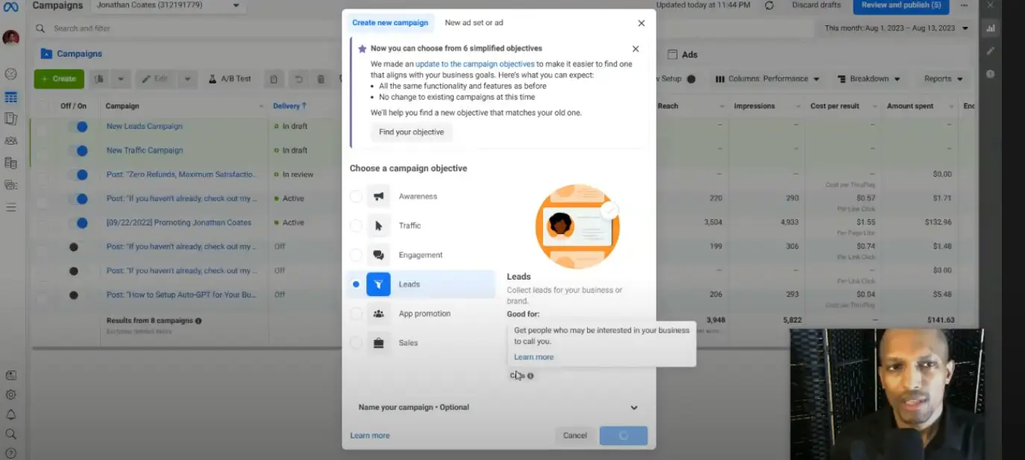The image size is (1025, 460).
Task: Select the Create new campaign tab
Action: pyautogui.click(x=390, y=22)
